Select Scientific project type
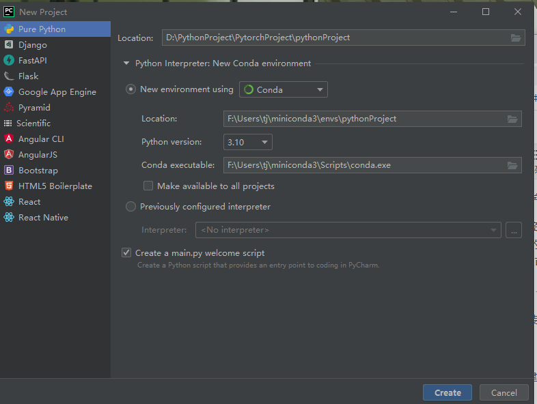Screen dimensions: 537x404 pos(55,123)
